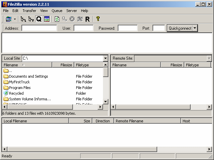214x160 pixels.
Task: Toggle remote directory tree view icon
Action: point(31,19)
